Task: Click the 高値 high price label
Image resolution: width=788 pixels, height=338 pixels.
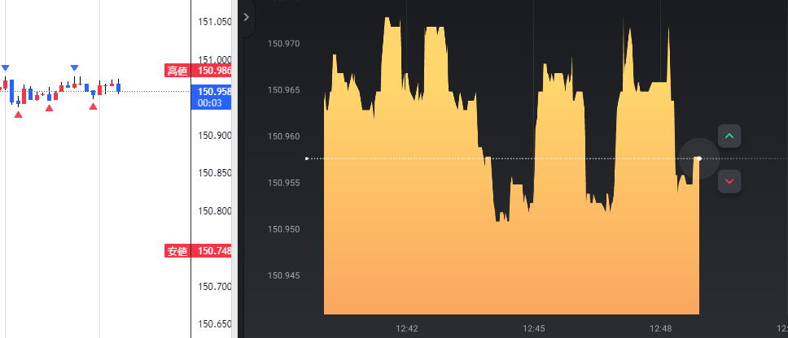Action: [x=177, y=71]
